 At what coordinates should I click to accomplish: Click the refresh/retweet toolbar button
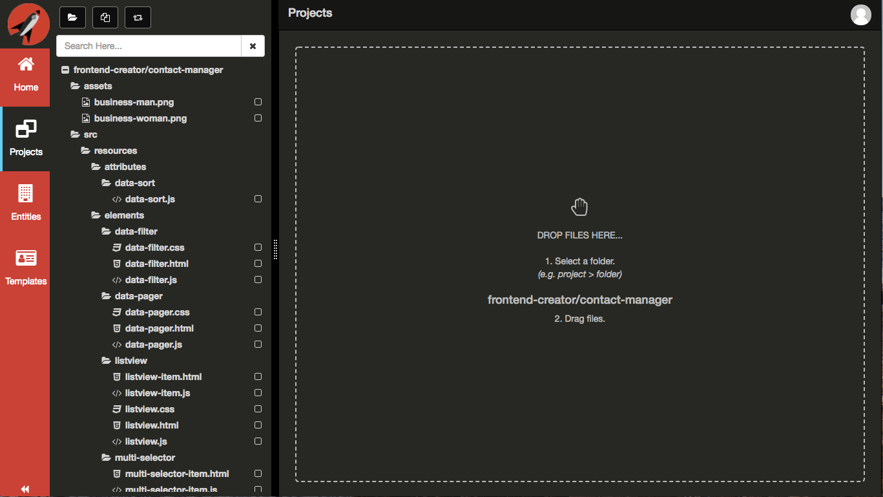point(138,17)
